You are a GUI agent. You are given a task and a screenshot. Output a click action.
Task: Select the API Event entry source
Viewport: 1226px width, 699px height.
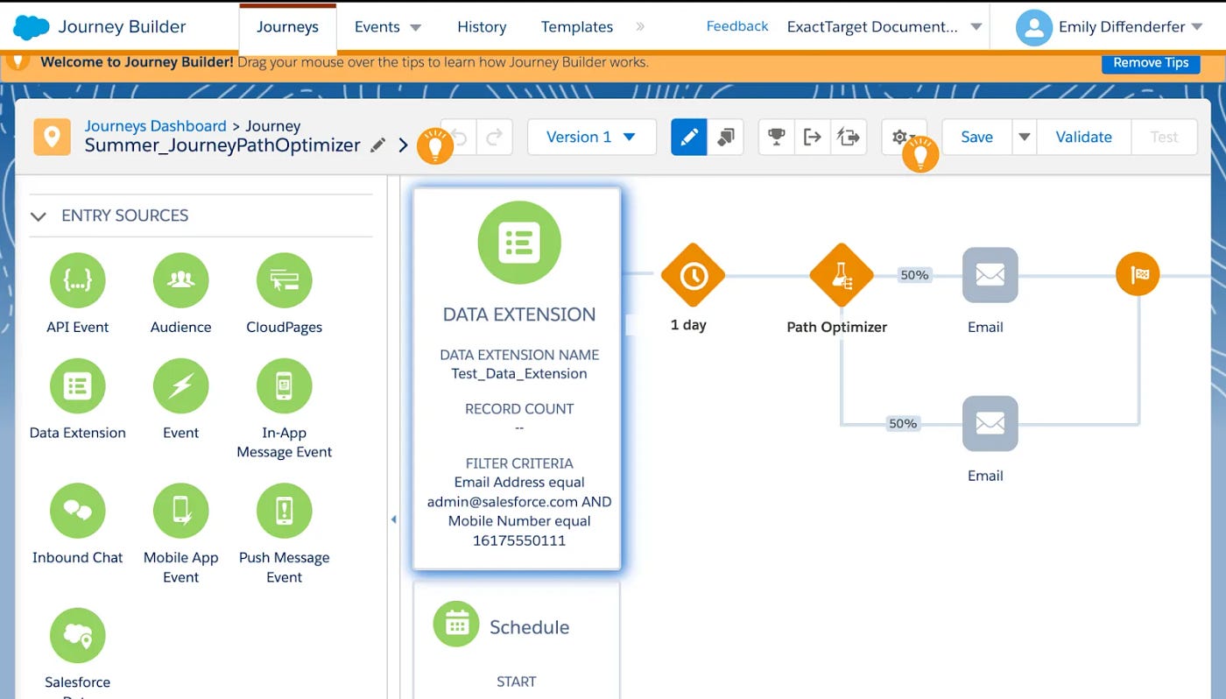pos(78,280)
